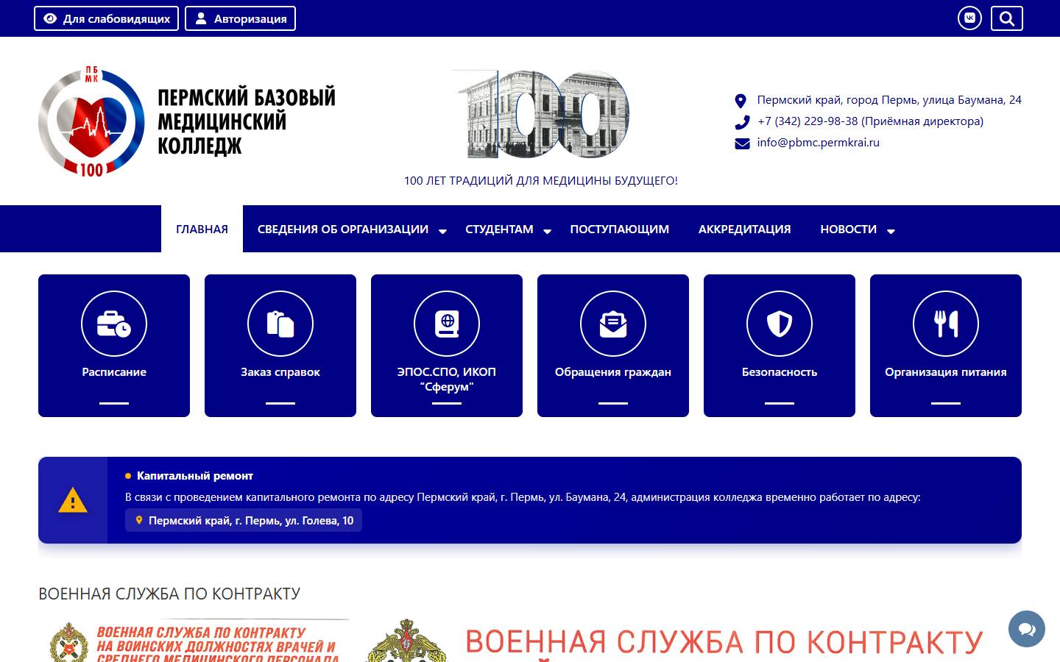Open the Новости menu item
The image size is (1060, 662).
click(849, 229)
